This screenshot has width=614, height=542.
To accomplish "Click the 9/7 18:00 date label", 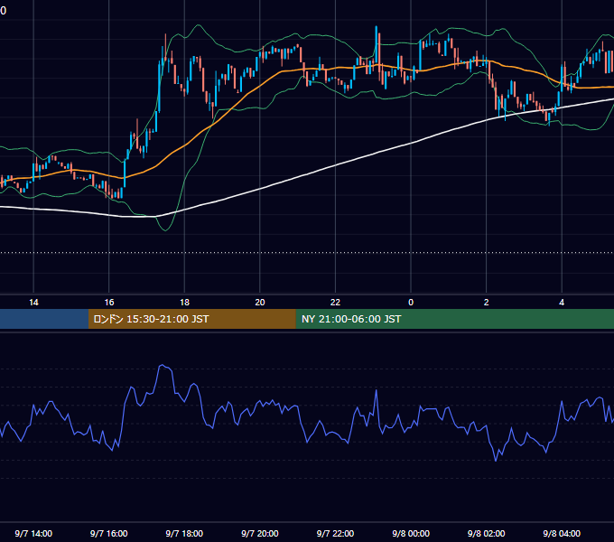I will [184, 533].
